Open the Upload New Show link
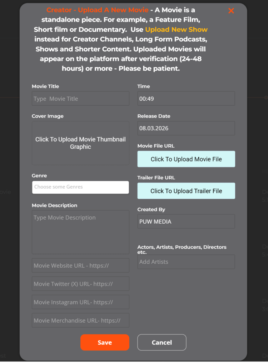The image size is (268, 363). coord(176,30)
